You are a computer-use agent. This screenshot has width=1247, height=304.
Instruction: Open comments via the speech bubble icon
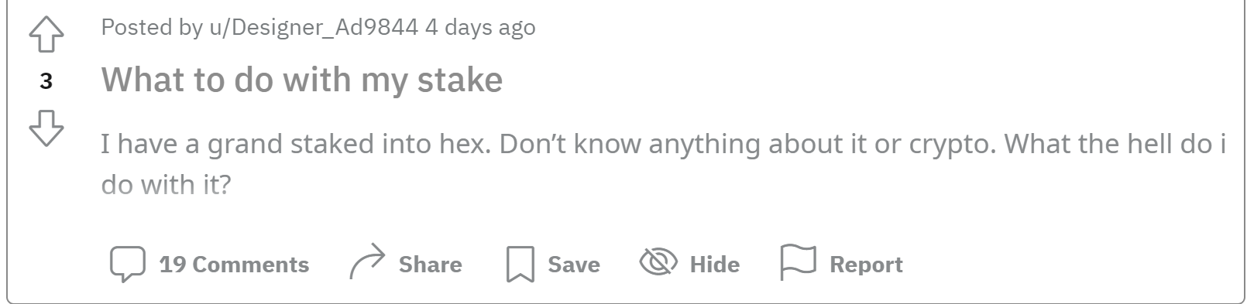point(127,265)
